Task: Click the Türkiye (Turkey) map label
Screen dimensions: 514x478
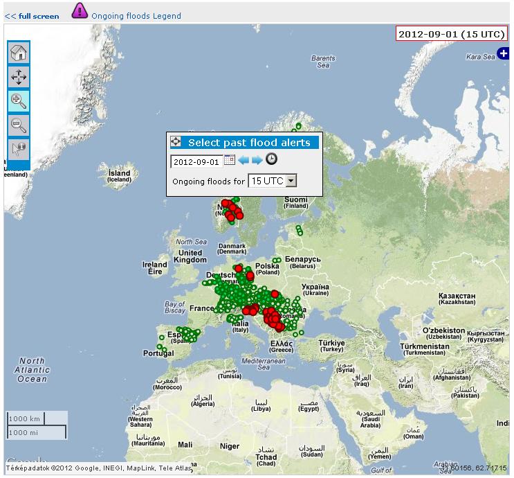Action: tap(332, 346)
